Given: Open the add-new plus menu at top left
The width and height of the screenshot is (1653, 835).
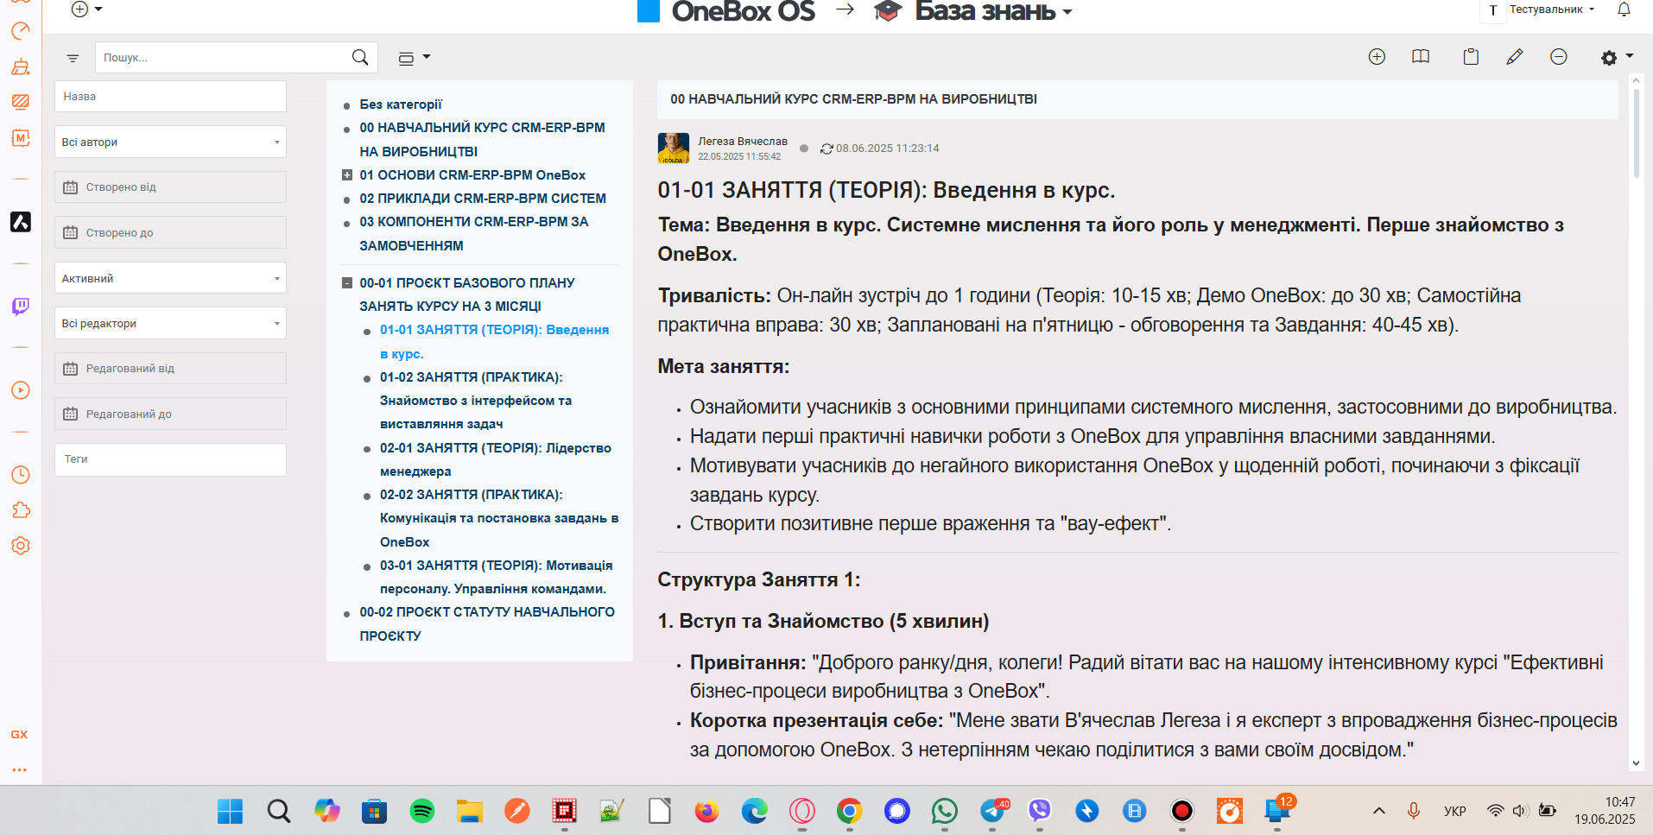Looking at the screenshot, I should (86, 9).
